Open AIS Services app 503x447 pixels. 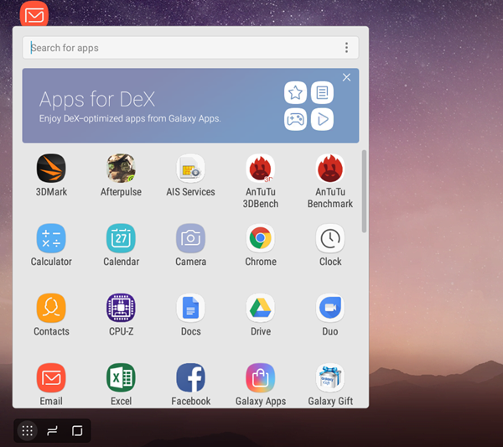coord(190,168)
